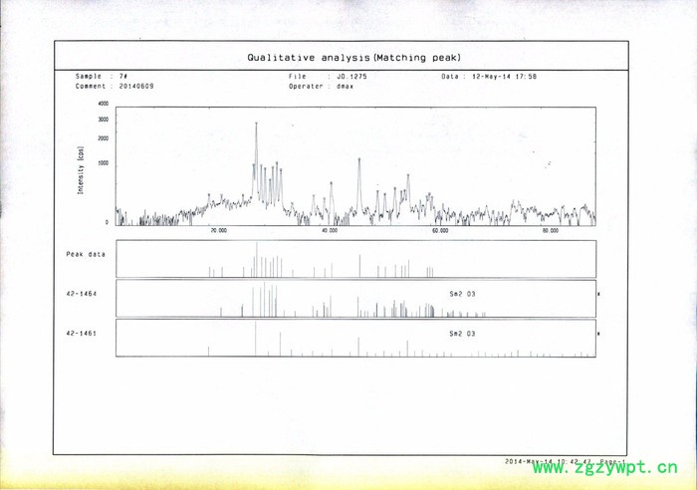This screenshot has width=697, height=490.
Task: Select the 42-1464 reference card label
Action: click(x=81, y=294)
